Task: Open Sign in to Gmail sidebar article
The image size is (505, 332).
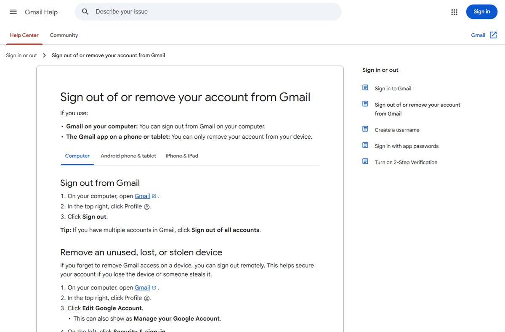Action: (x=393, y=89)
